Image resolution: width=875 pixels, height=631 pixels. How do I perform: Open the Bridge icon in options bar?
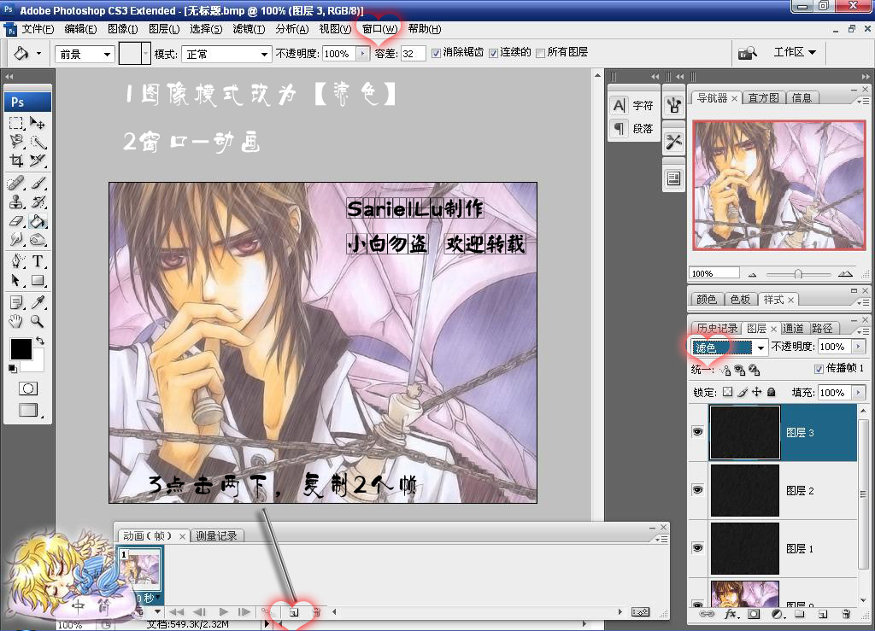point(747,54)
